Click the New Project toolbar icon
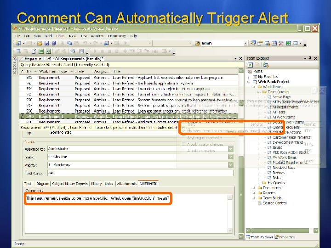Screen dimensions: 331x248 tap(18, 43)
